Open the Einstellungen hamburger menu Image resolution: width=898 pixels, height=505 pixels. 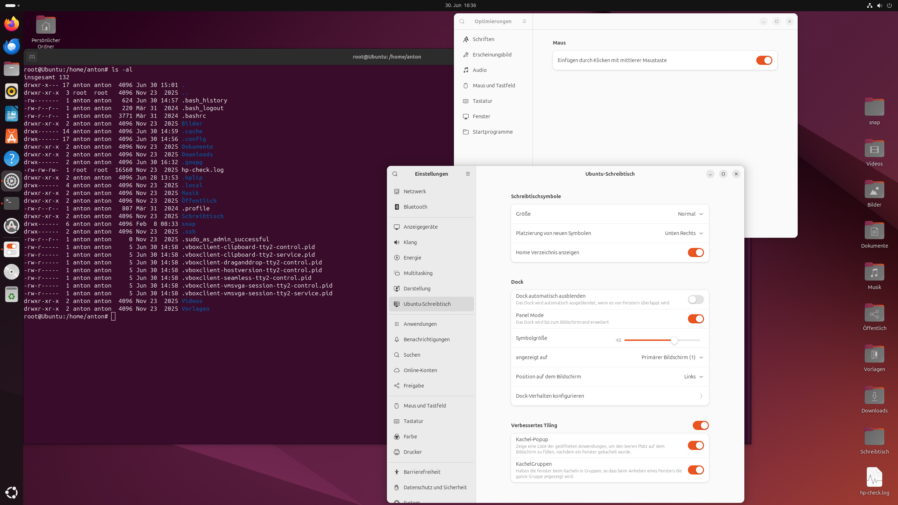click(x=468, y=174)
